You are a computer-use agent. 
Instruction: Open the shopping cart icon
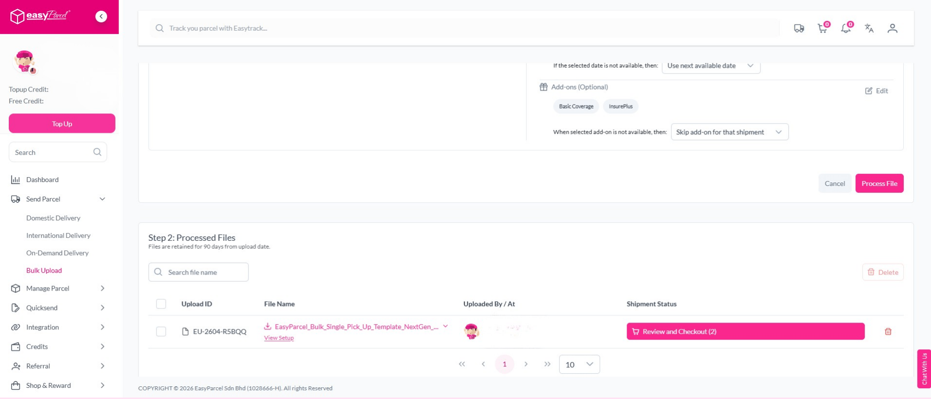822,28
